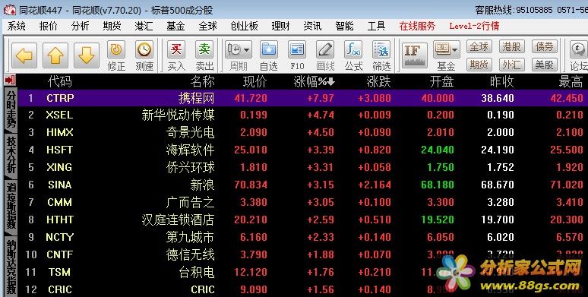Image resolution: width=588 pixels, height=297 pixels.
Task: Click the 涨跌 column header
Action: click(x=379, y=81)
